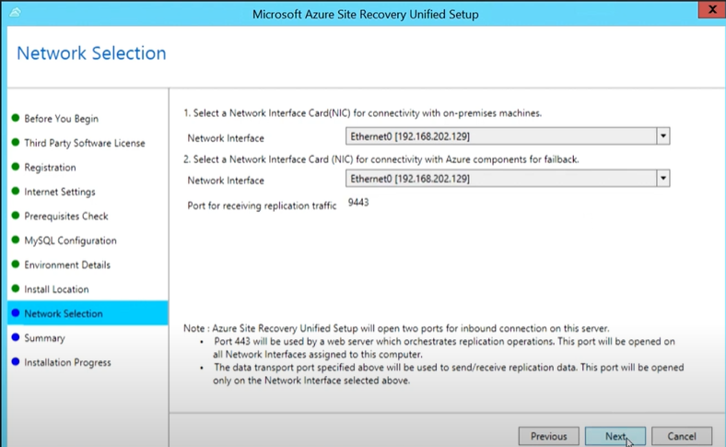Image resolution: width=726 pixels, height=447 pixels.
Task: Click the green bullet beside Third Party Software License
Action: 16,142
